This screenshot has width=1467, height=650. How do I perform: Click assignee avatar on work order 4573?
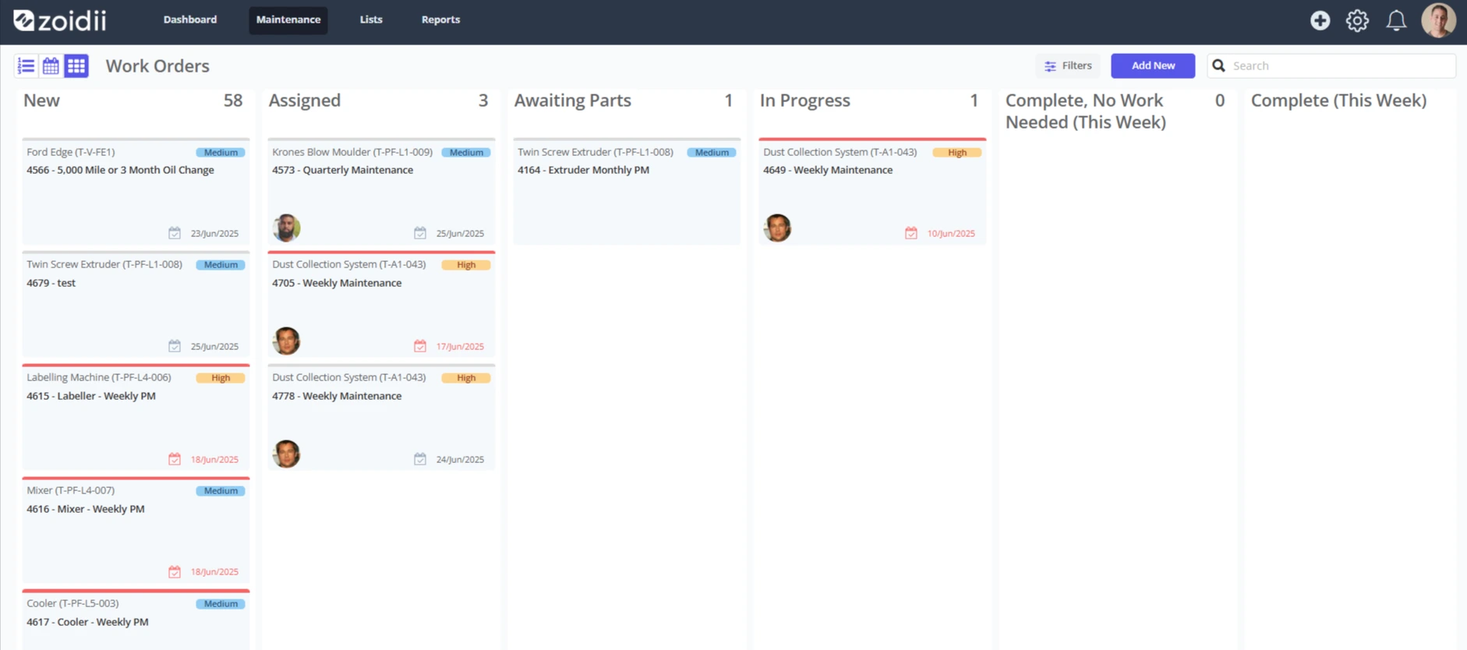pos(286,228)
